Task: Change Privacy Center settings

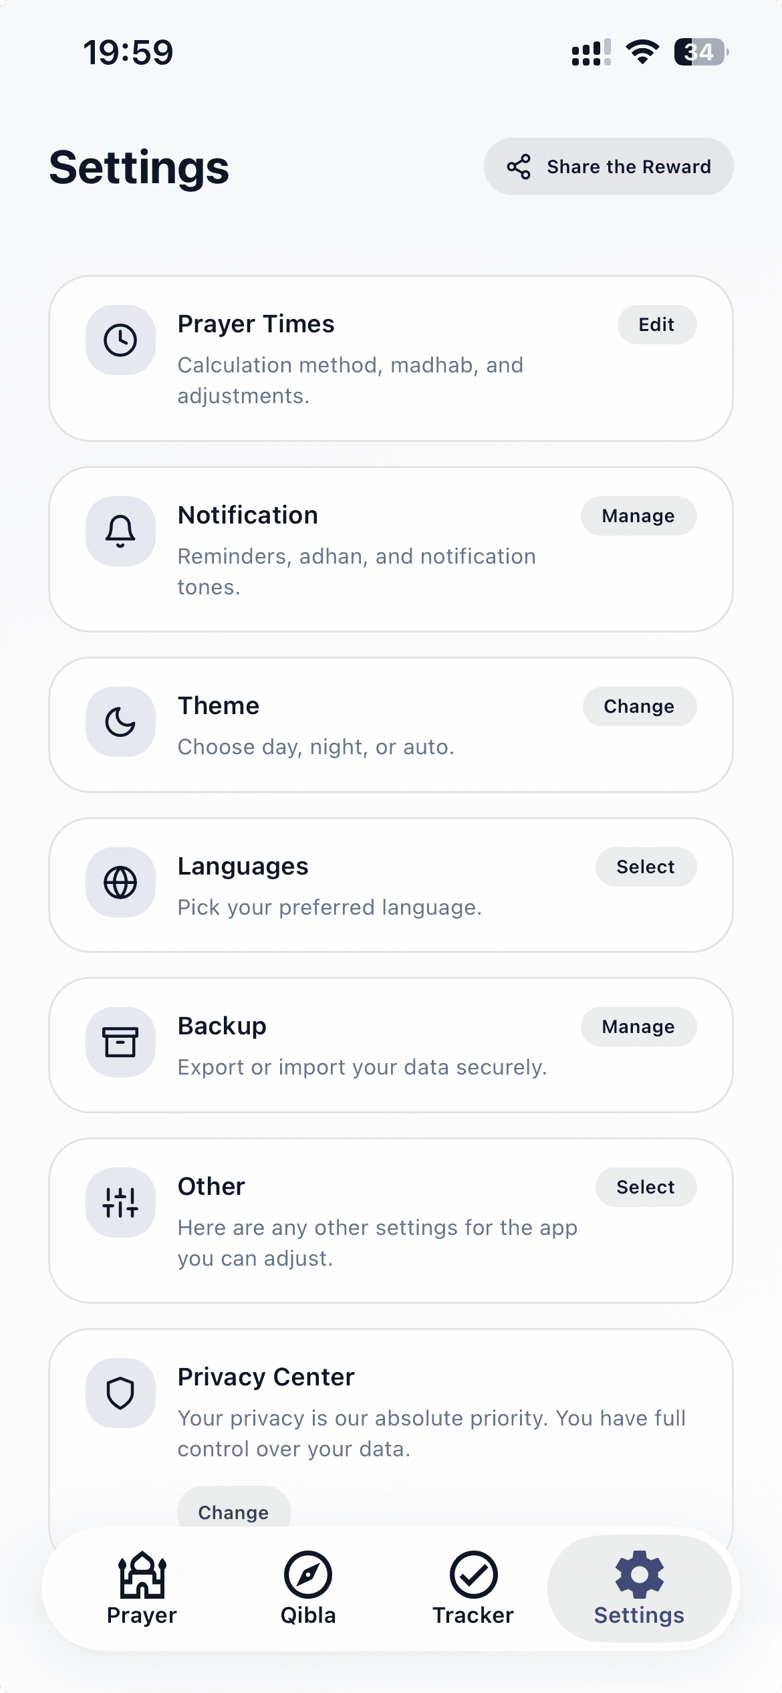Action: (233, 1512)
